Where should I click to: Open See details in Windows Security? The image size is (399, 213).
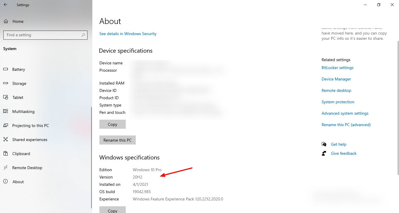click(x=128, y=34)
